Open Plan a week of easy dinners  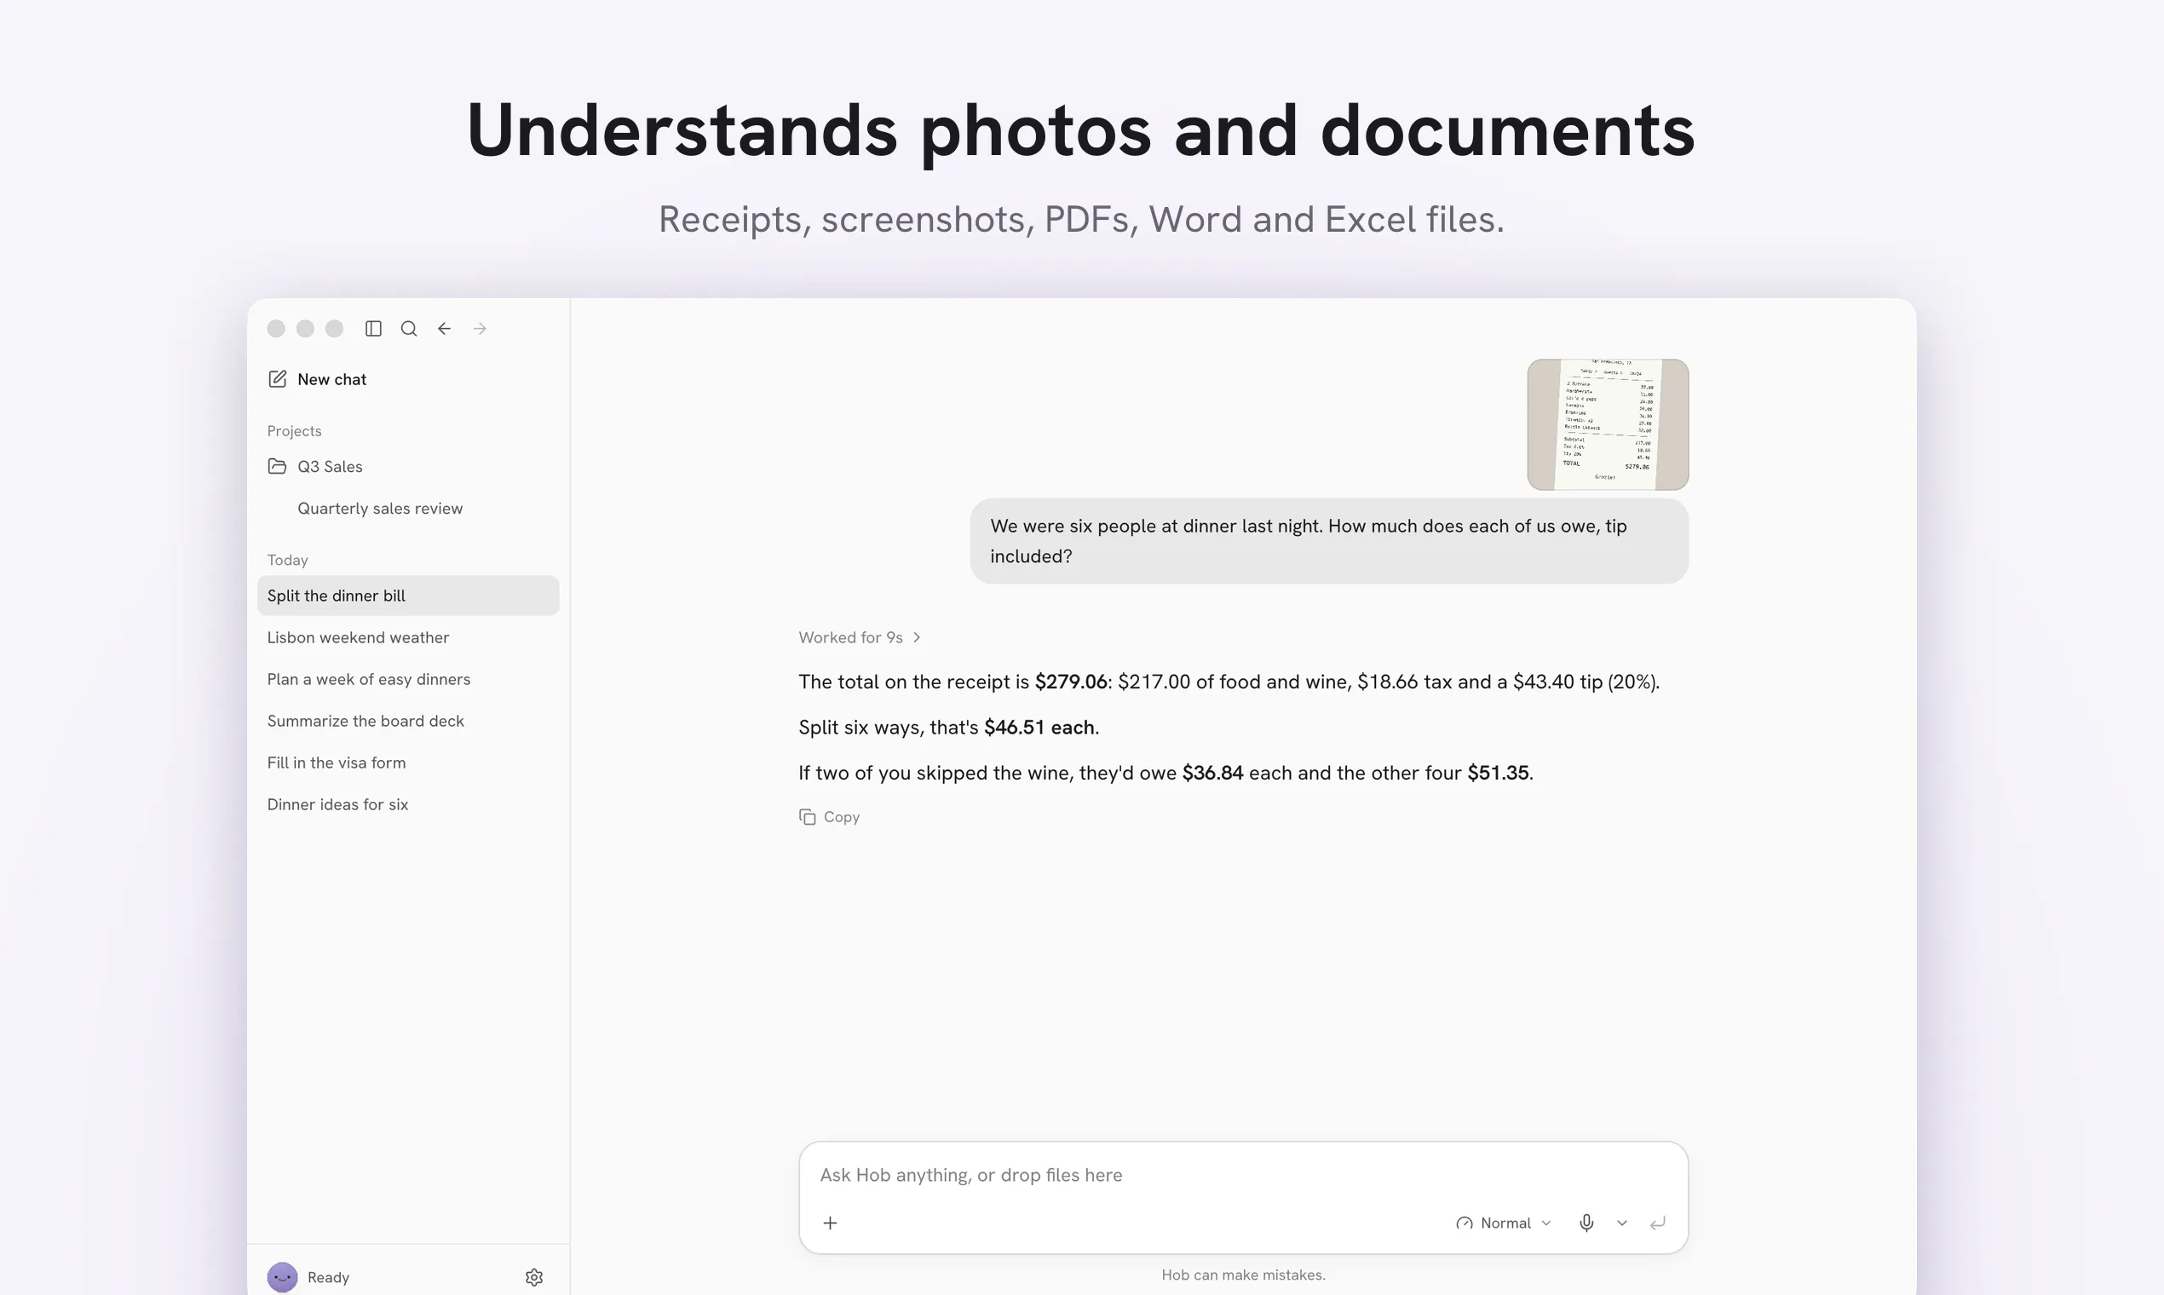[x=407, y=680]
